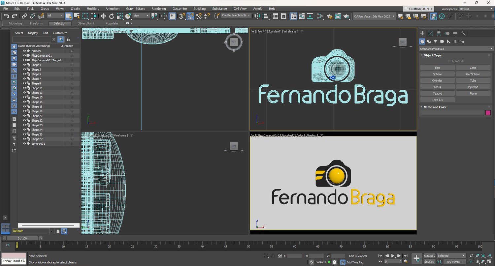Open the Utilities wrench panel icon

pyautogui.click(x=463, y=33)
